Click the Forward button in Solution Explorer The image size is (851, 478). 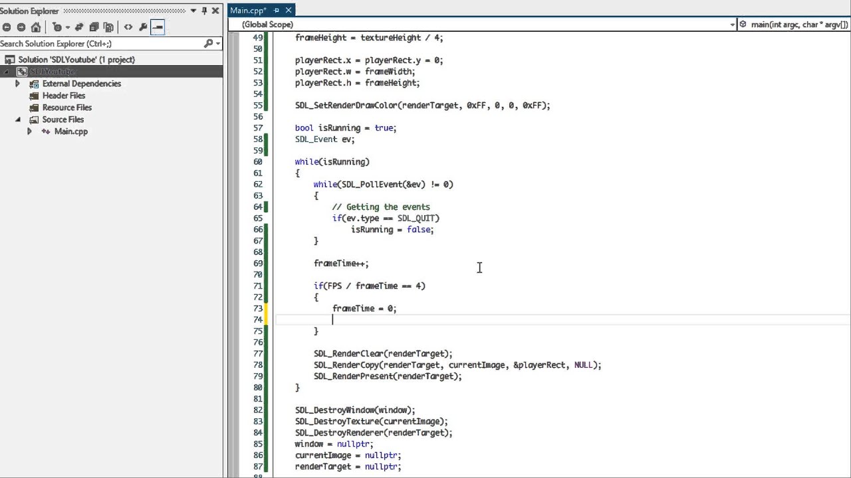point(21,27)
